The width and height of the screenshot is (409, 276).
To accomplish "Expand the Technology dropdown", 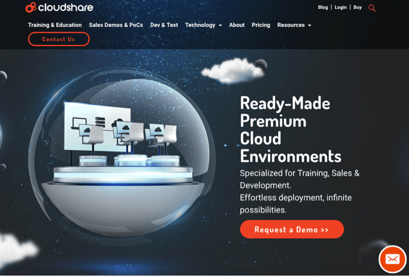I will tap(203, 25).
